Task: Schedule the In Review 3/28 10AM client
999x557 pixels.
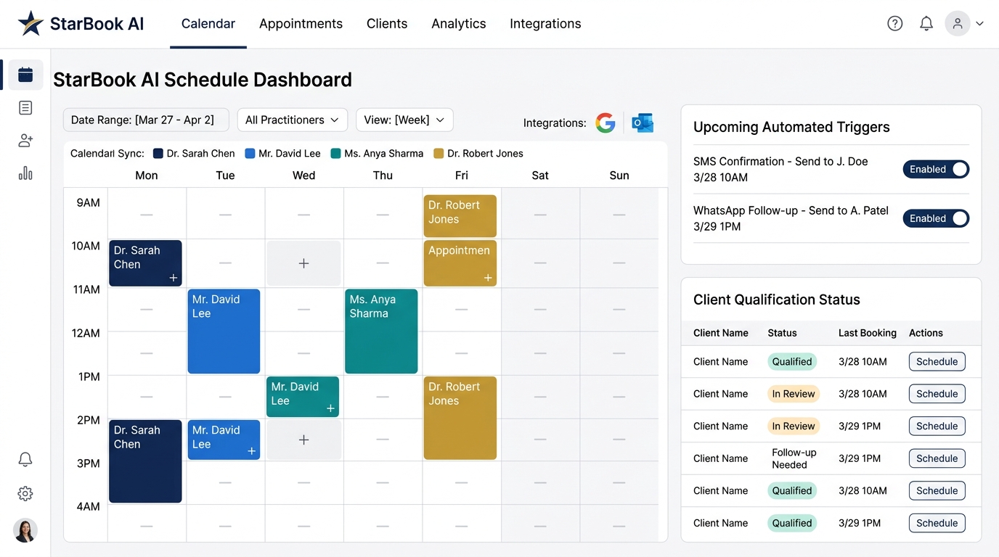Action: point(937,394)
